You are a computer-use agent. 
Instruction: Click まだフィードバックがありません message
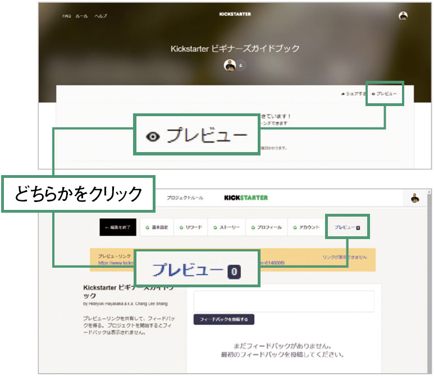click(282, 346)
